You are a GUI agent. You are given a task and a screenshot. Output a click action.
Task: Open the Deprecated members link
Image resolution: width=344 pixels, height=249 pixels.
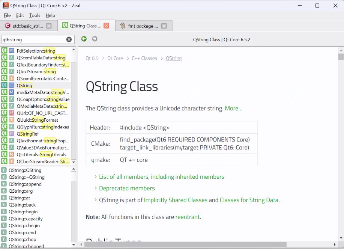pyautogui.click(x=127, y=188)
